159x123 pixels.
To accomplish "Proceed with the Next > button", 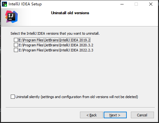I will [115, 115].
